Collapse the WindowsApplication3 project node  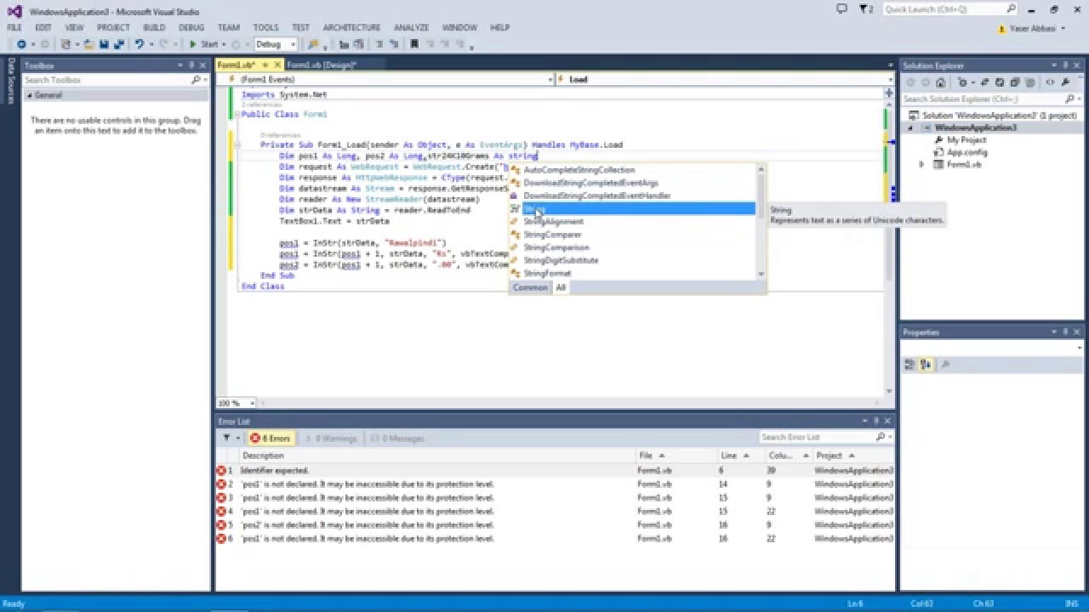pos(910,127)
